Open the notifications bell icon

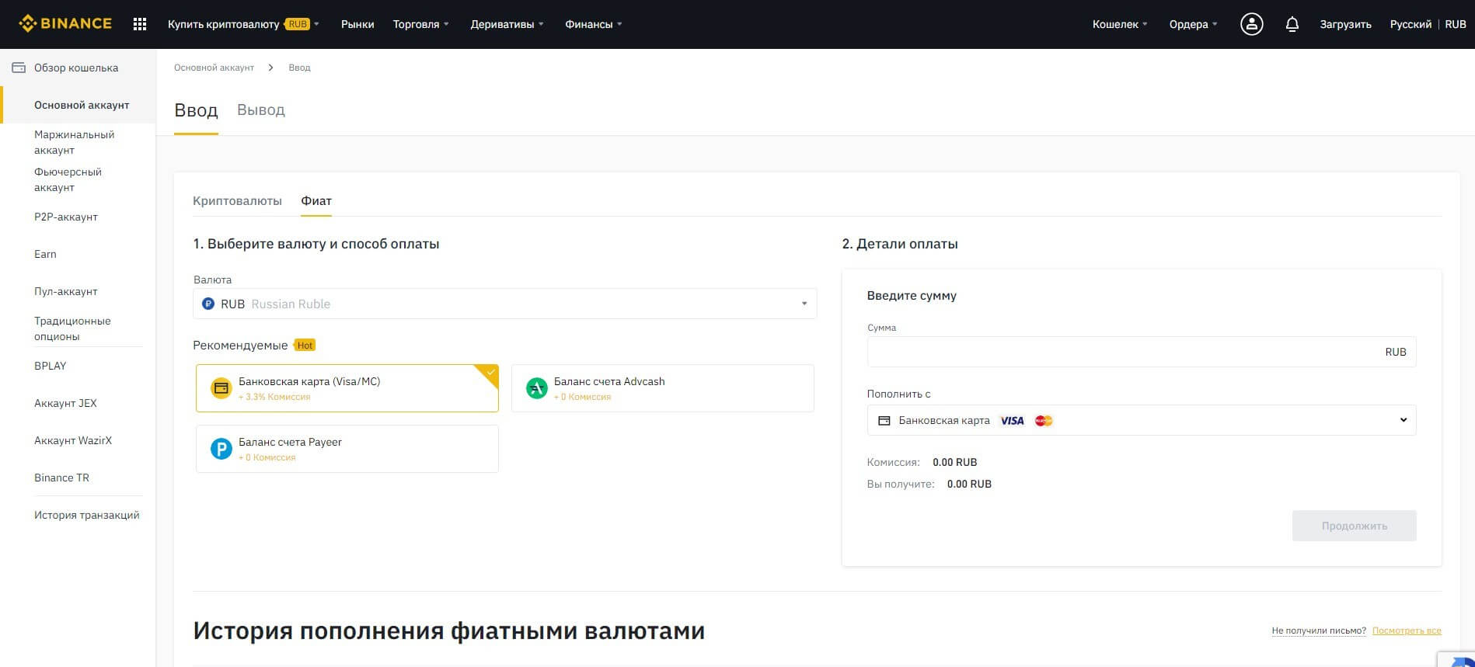(x=1292, y=24)
